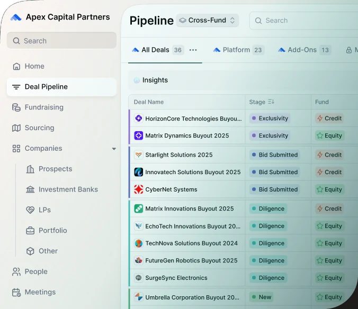Click the Meetings calendar icon

tap(16, 293)
